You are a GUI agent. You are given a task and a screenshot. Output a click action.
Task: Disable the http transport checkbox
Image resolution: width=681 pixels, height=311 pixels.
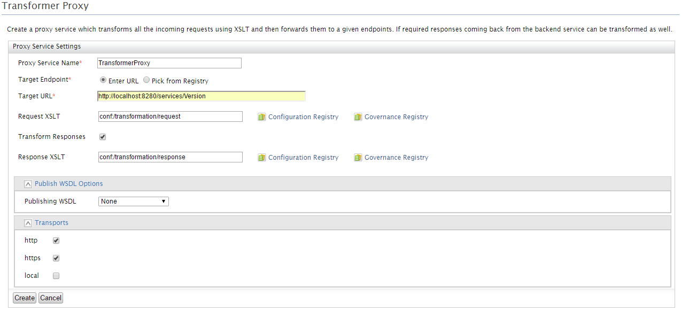(x=56, y=240)
